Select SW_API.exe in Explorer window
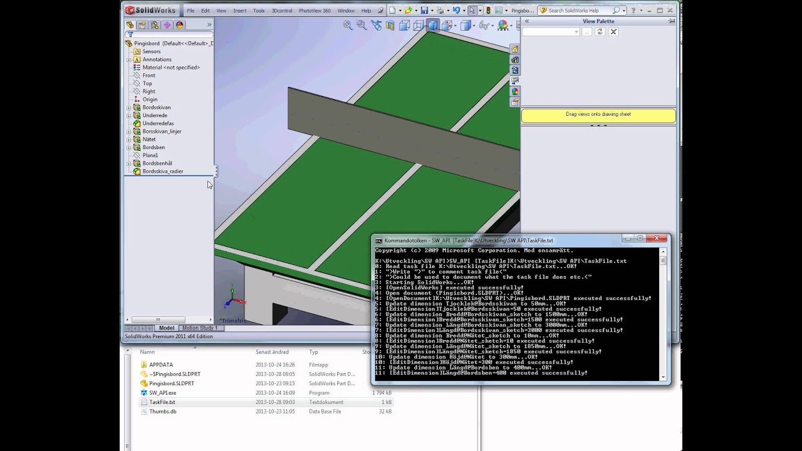The width and height of the screenshot is (802, 451). (162, 393)
